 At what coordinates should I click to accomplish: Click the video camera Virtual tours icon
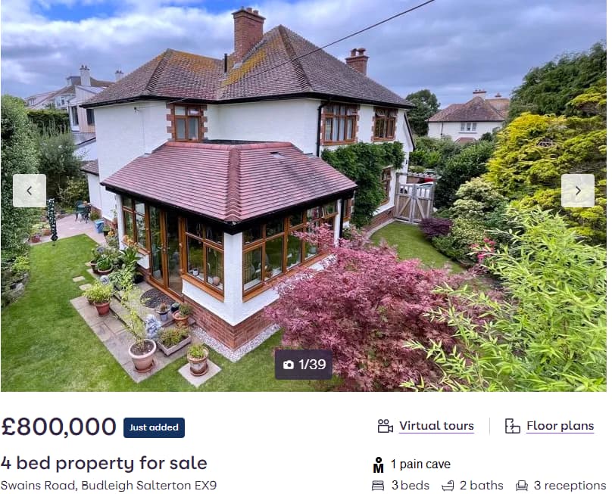point(386,426)
